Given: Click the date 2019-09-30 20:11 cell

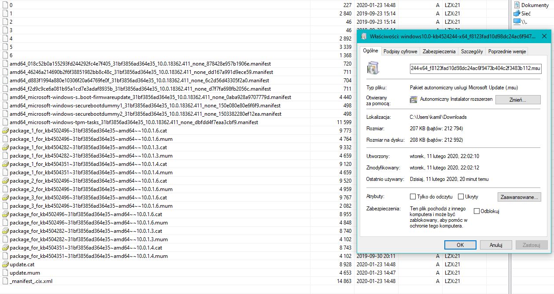Looking at the screenshot, I should (376, 256).
